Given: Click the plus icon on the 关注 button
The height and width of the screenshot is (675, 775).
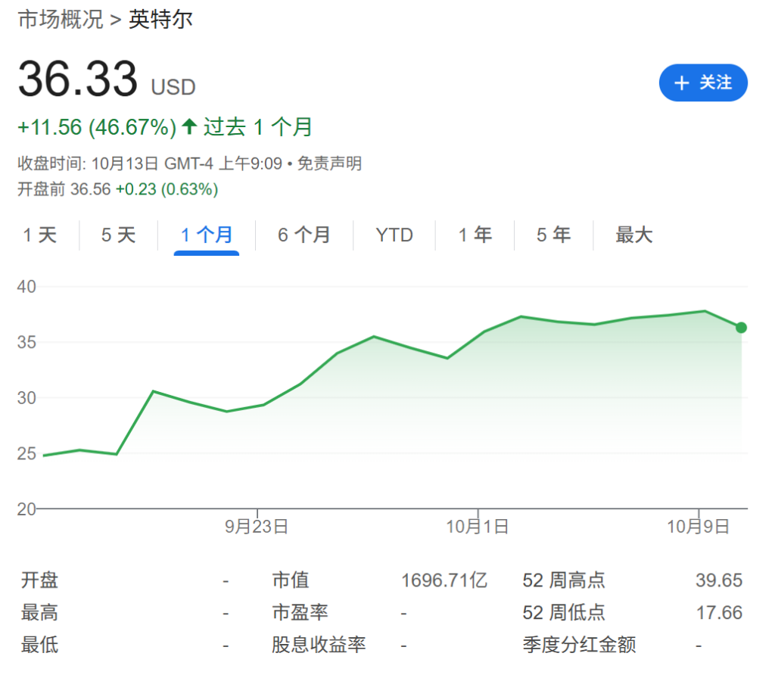Looking at the screenshot, I should 682,83.
